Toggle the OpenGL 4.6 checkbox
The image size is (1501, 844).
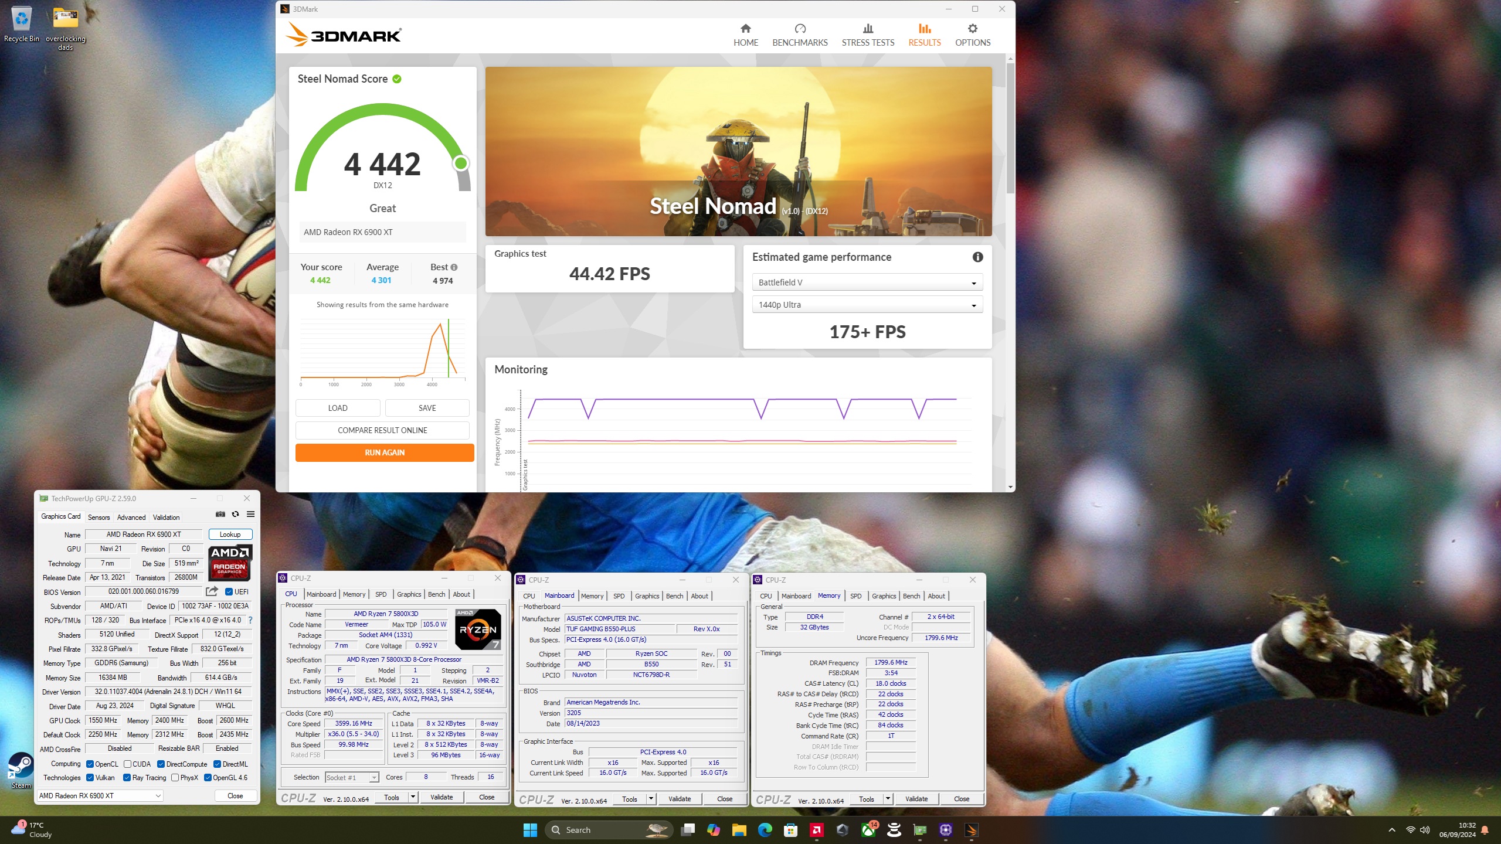click(208, 778)
